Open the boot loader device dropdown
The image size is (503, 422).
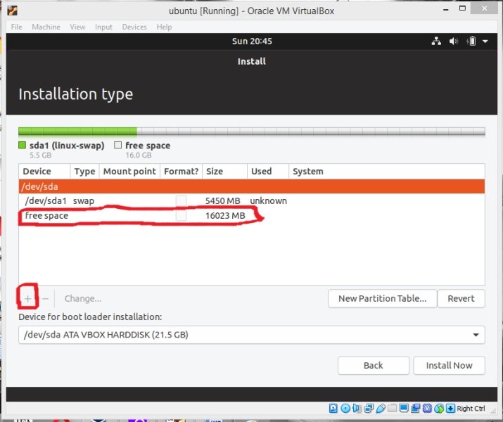tap(252, 335)
